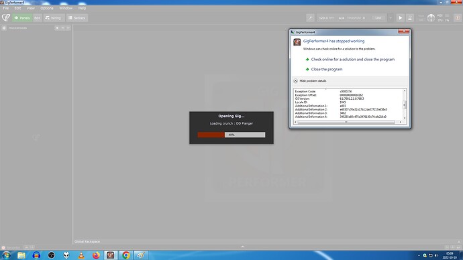
Task: Click the details vertical scrollbar up arrow
Action: [x=405, y=90]
